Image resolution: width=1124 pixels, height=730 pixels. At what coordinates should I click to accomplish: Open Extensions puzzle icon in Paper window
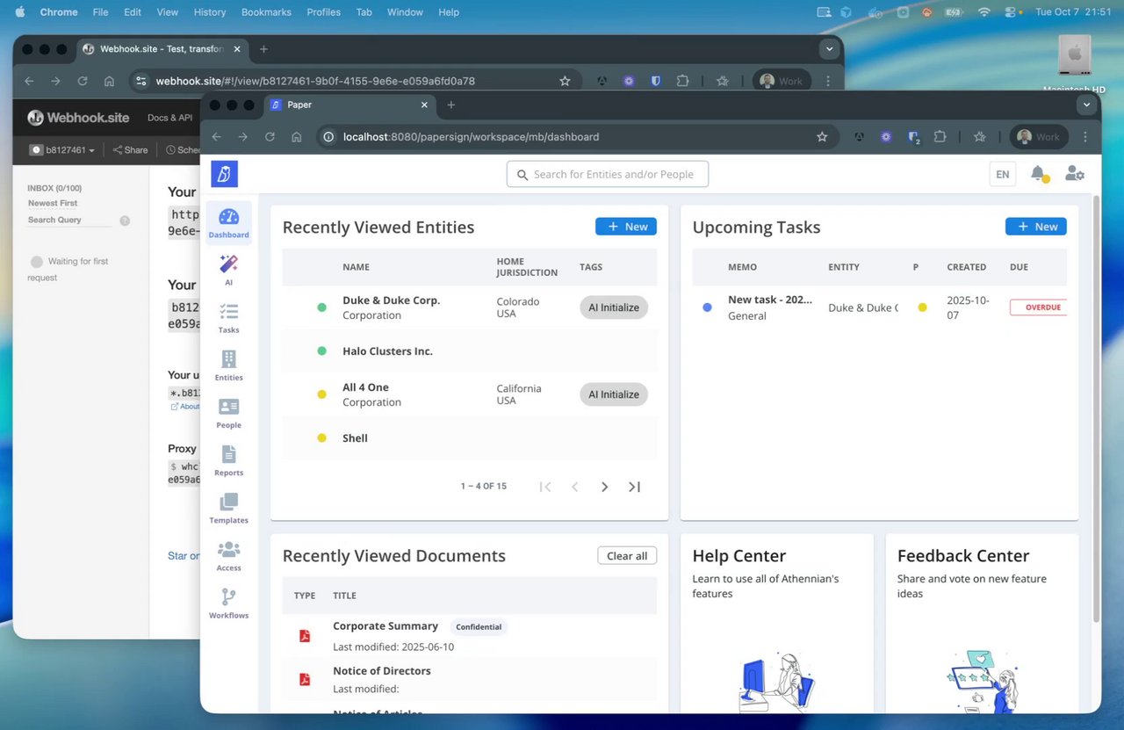(x=940, y=137)
